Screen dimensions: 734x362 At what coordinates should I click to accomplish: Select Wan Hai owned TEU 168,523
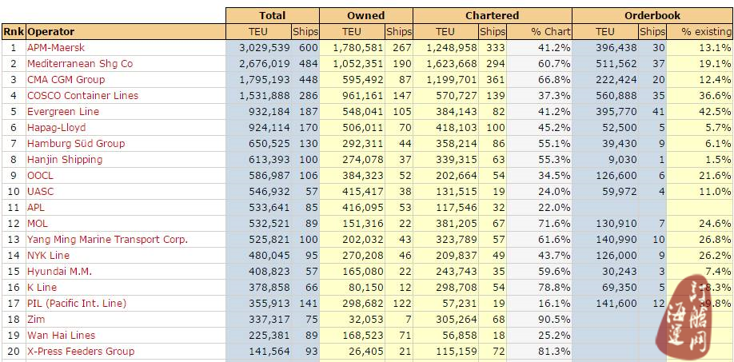pyautogui.click(x=362, y=335)
